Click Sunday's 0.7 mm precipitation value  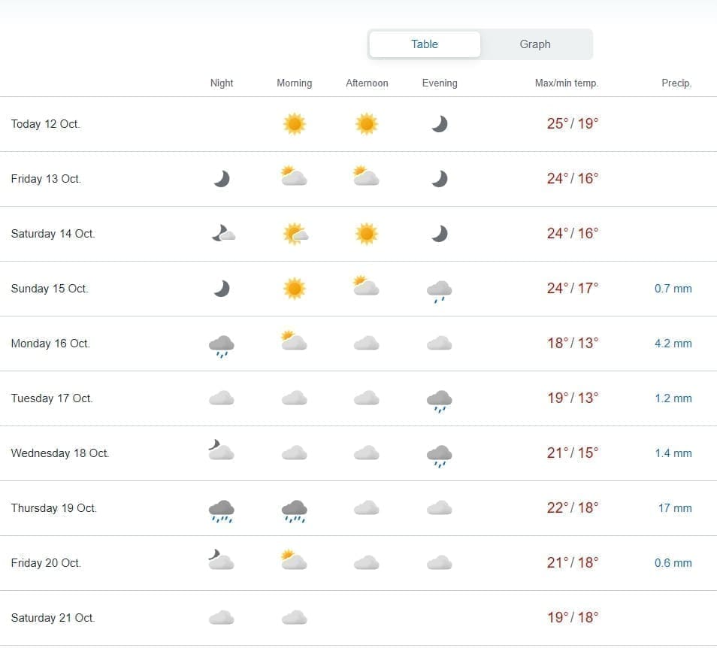click(673, 289)
